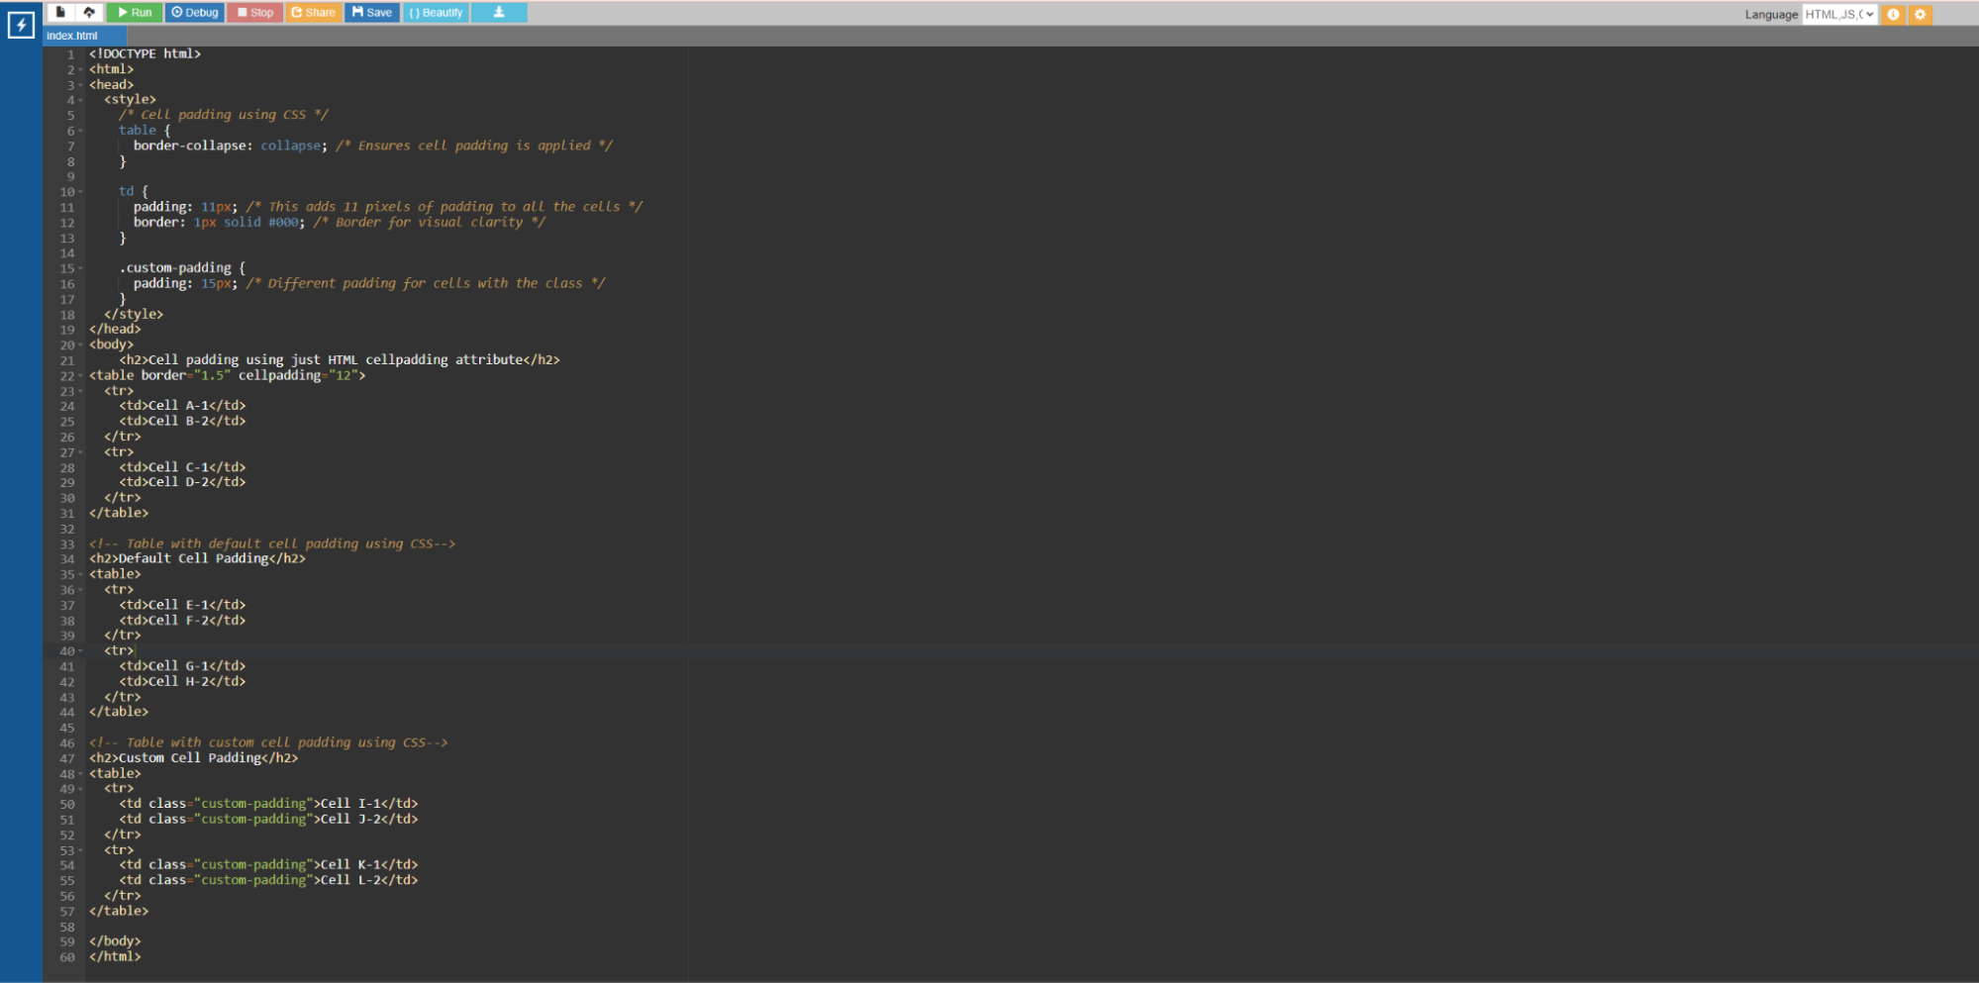Collapse the head tag at line 3
The height and width of the screenshot is (983, 1979).
tap(81, 85)
